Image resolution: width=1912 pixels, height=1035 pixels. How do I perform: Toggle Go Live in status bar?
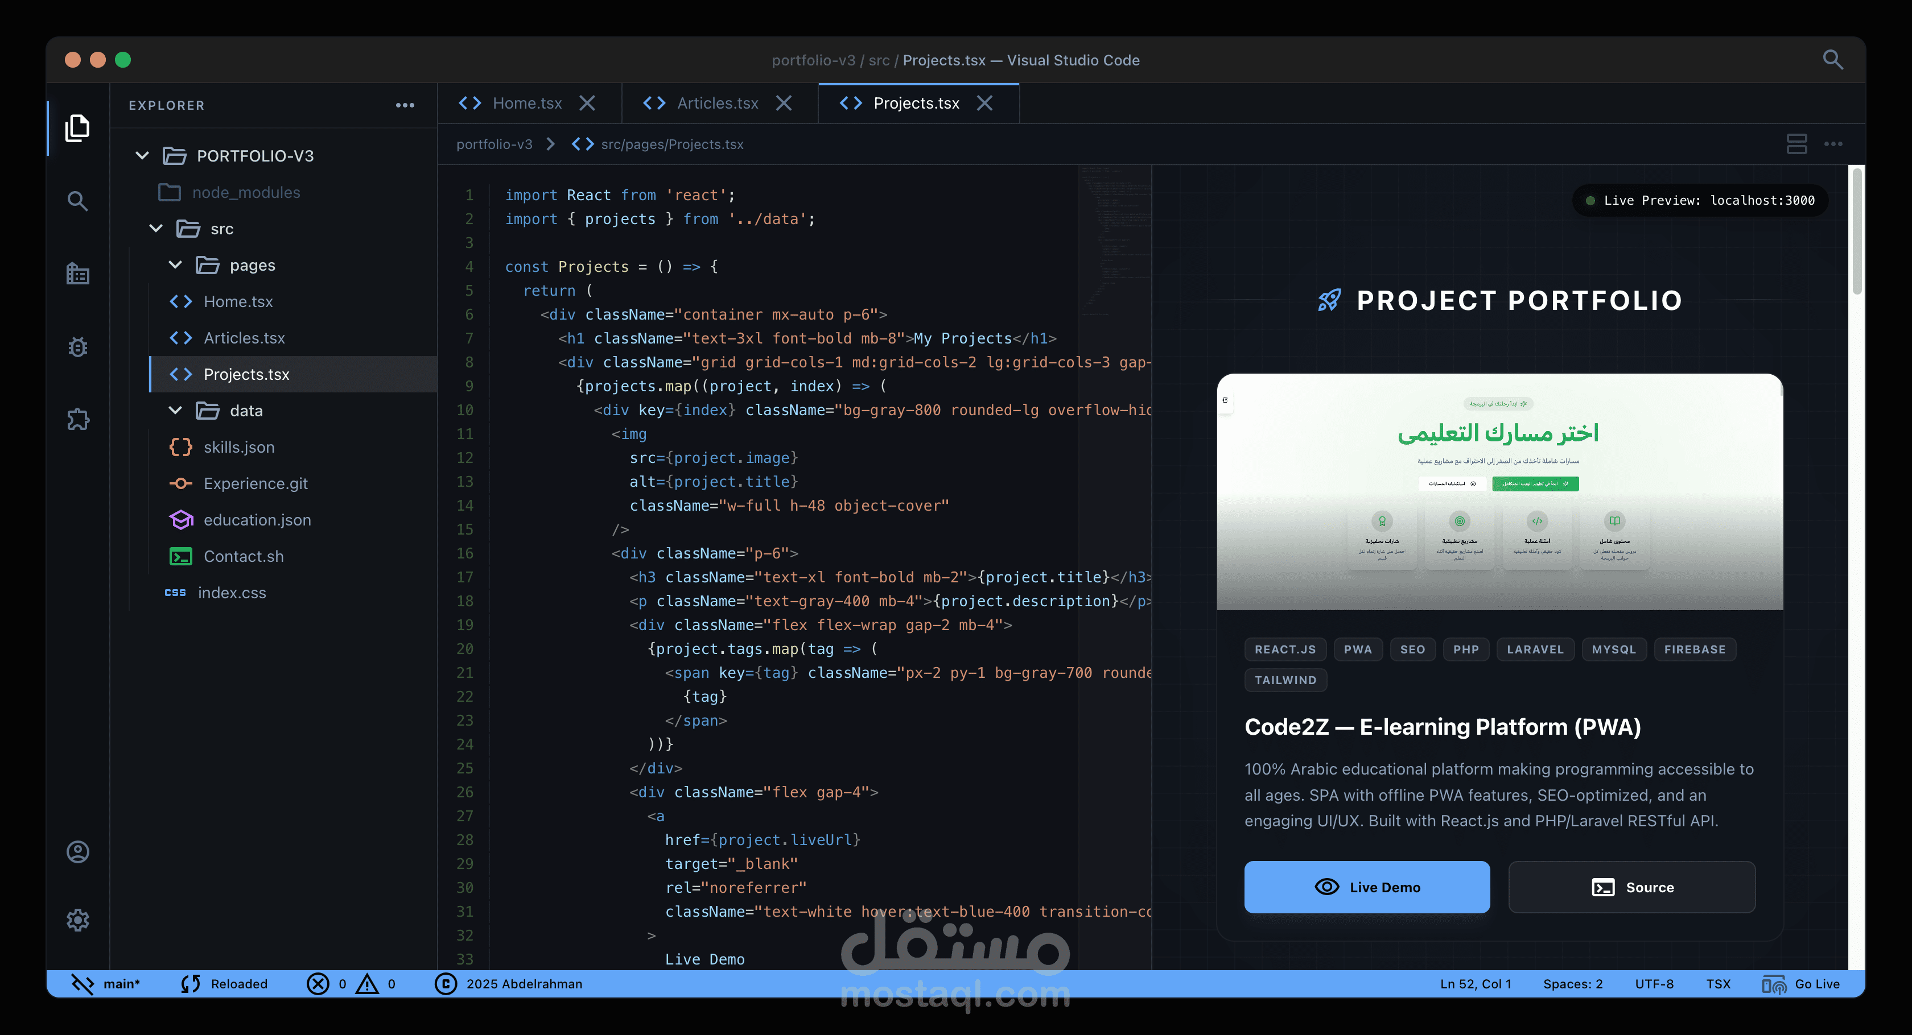(x=1802, y=984)
